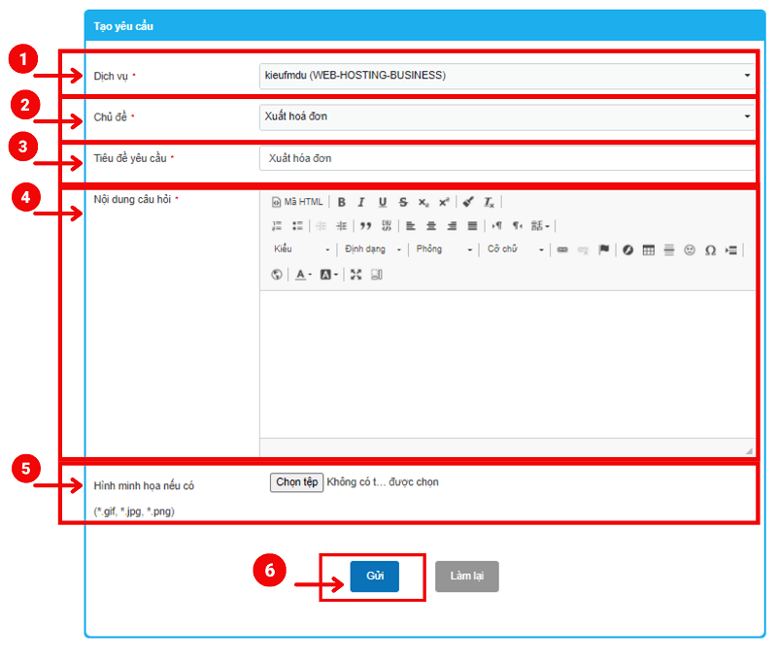Center align text

click(x=431, y=226)
